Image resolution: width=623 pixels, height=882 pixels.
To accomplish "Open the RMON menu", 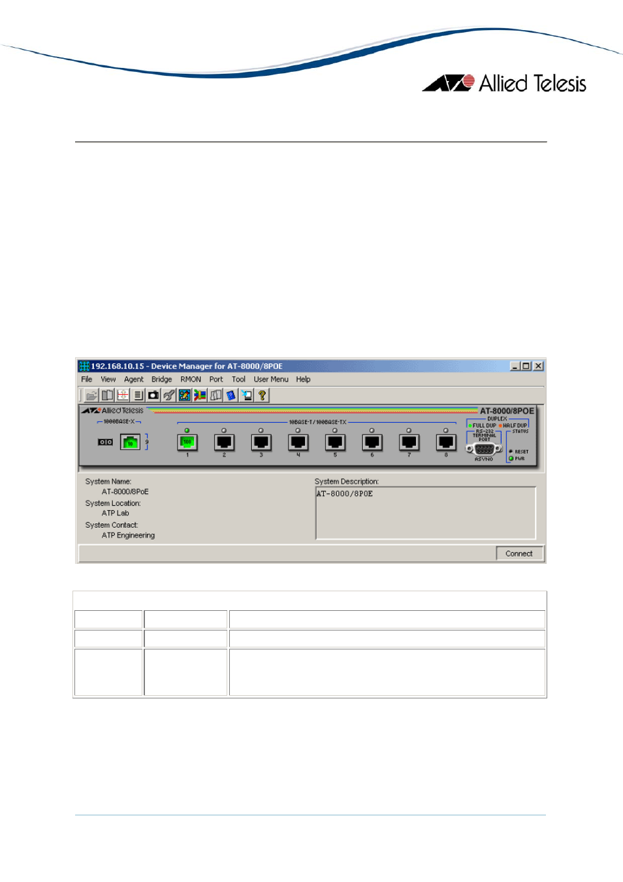I will click(x=191, y=379).
